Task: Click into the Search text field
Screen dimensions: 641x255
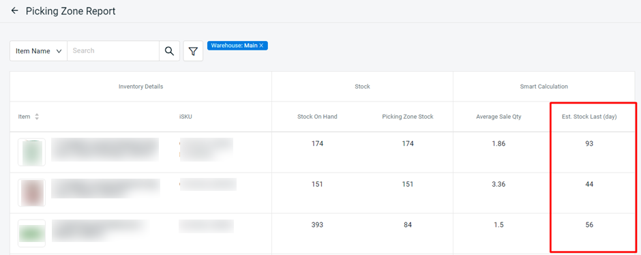Action: click(x=113, y=50)
